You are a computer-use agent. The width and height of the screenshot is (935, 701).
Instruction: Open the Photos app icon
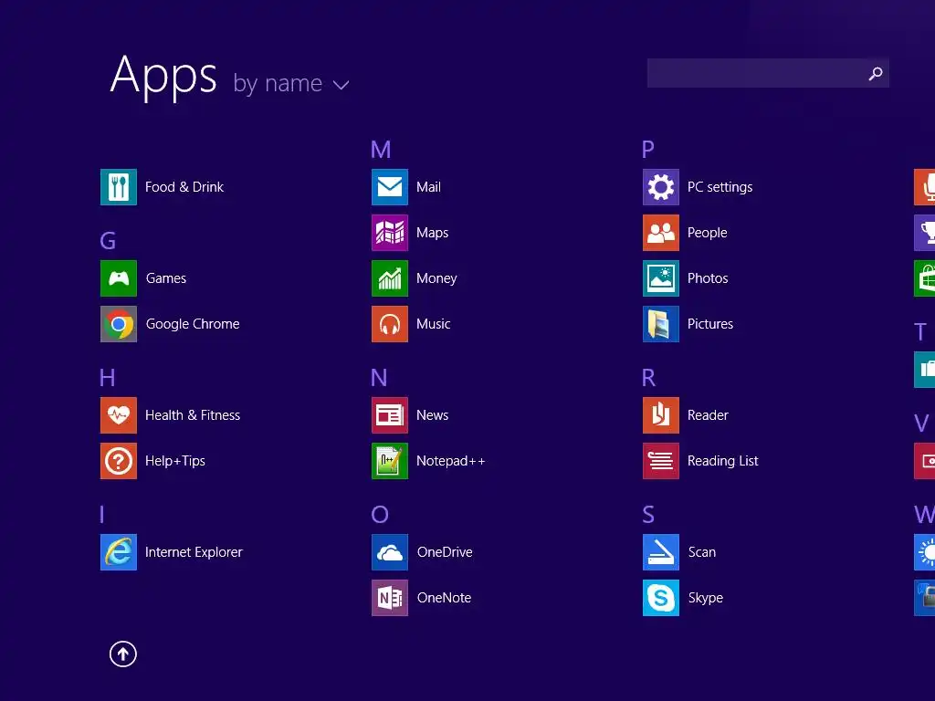click(661, 278)
